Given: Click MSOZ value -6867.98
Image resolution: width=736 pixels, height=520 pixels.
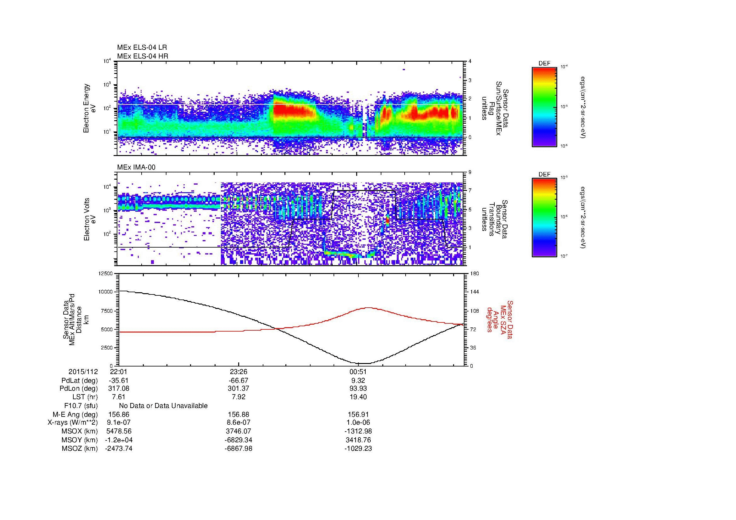Looking at the screenshot, I should (239, 449).
